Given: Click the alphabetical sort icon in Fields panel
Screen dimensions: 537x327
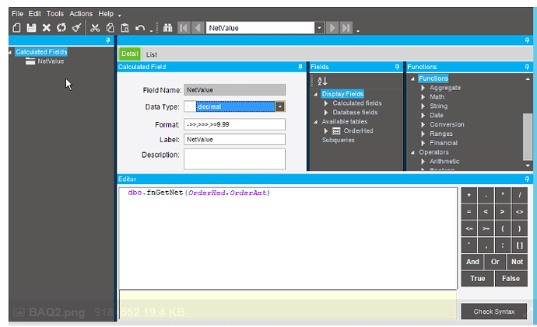Looking at the screenshot, I should coord(322,82).
